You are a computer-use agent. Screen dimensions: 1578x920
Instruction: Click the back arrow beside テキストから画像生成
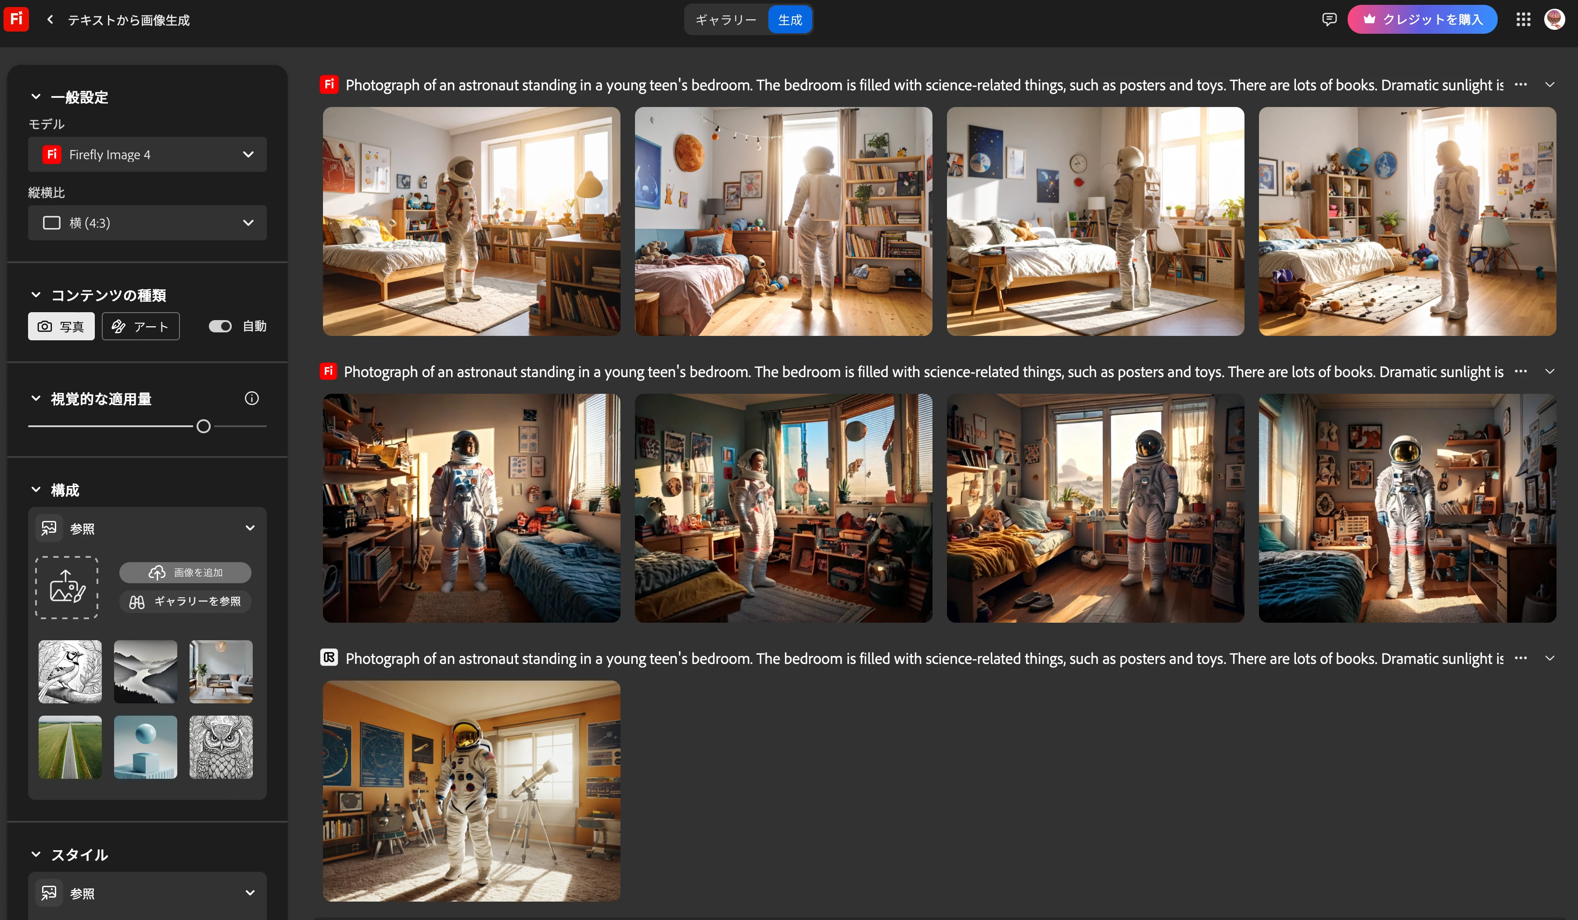coord(50,19)
